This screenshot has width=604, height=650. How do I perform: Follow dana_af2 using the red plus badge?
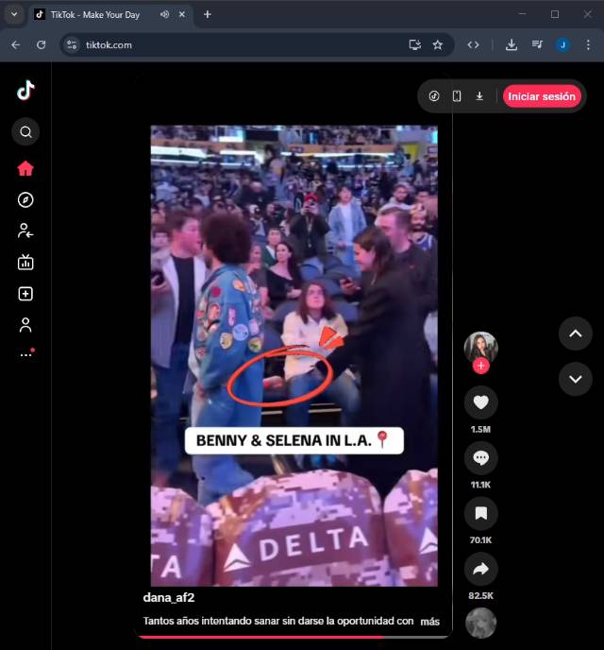click(481, 367)
